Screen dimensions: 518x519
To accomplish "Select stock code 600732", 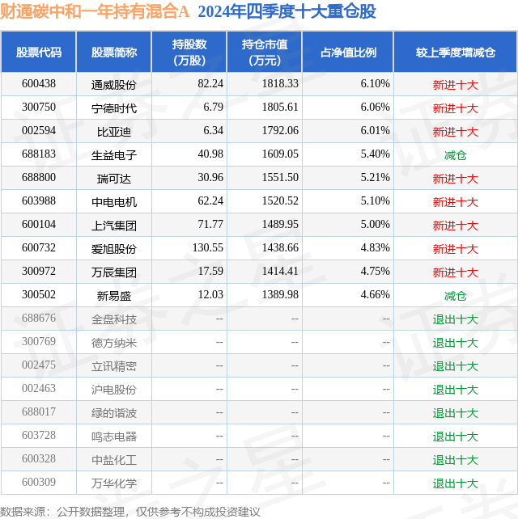I will pyautogui.click(x=39, y=248).
